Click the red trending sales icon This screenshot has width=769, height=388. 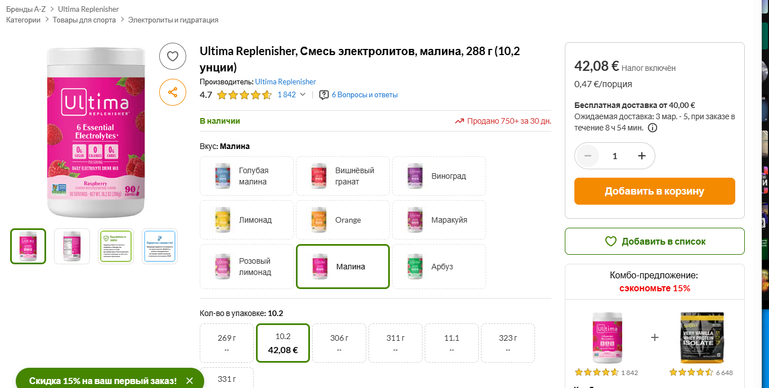coord(460,121)
